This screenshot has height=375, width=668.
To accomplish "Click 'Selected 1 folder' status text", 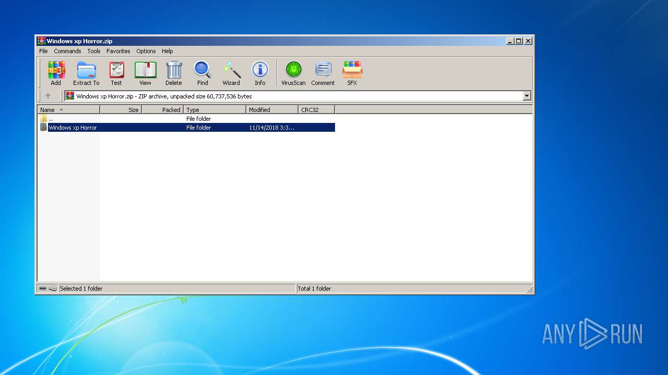I will (x=81, y=289).
